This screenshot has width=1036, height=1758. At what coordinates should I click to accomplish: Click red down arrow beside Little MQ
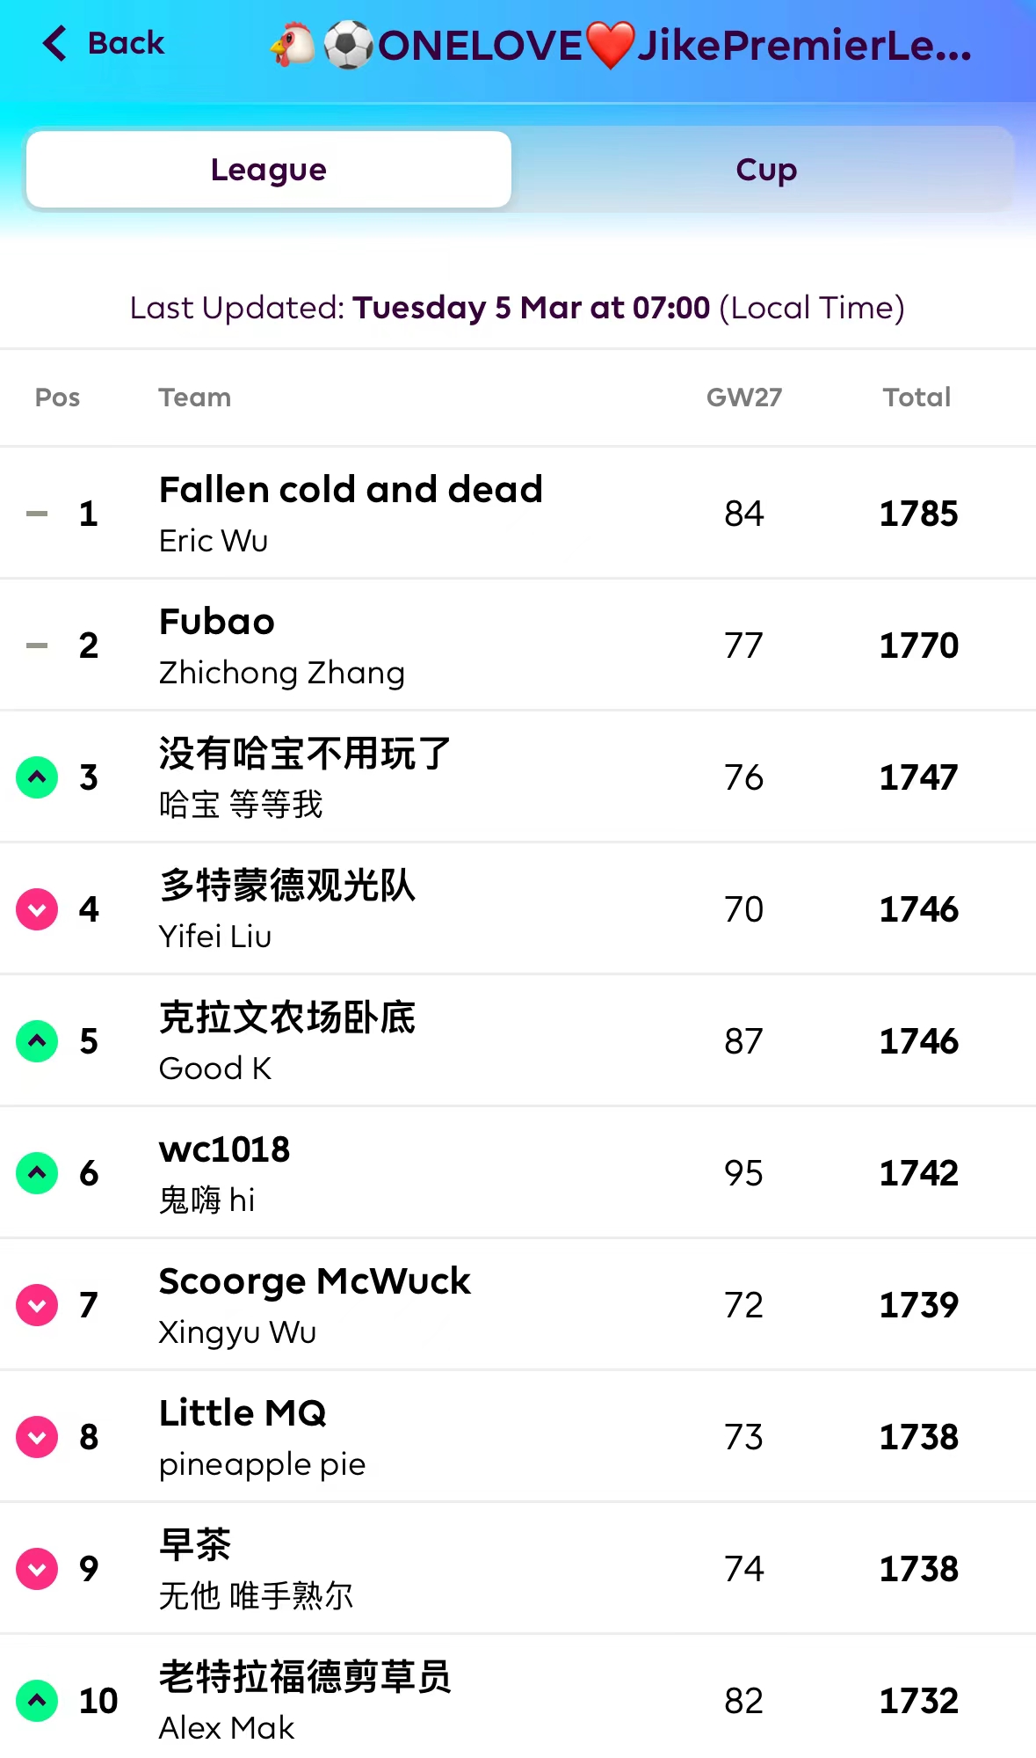[x=37, y=1437]
